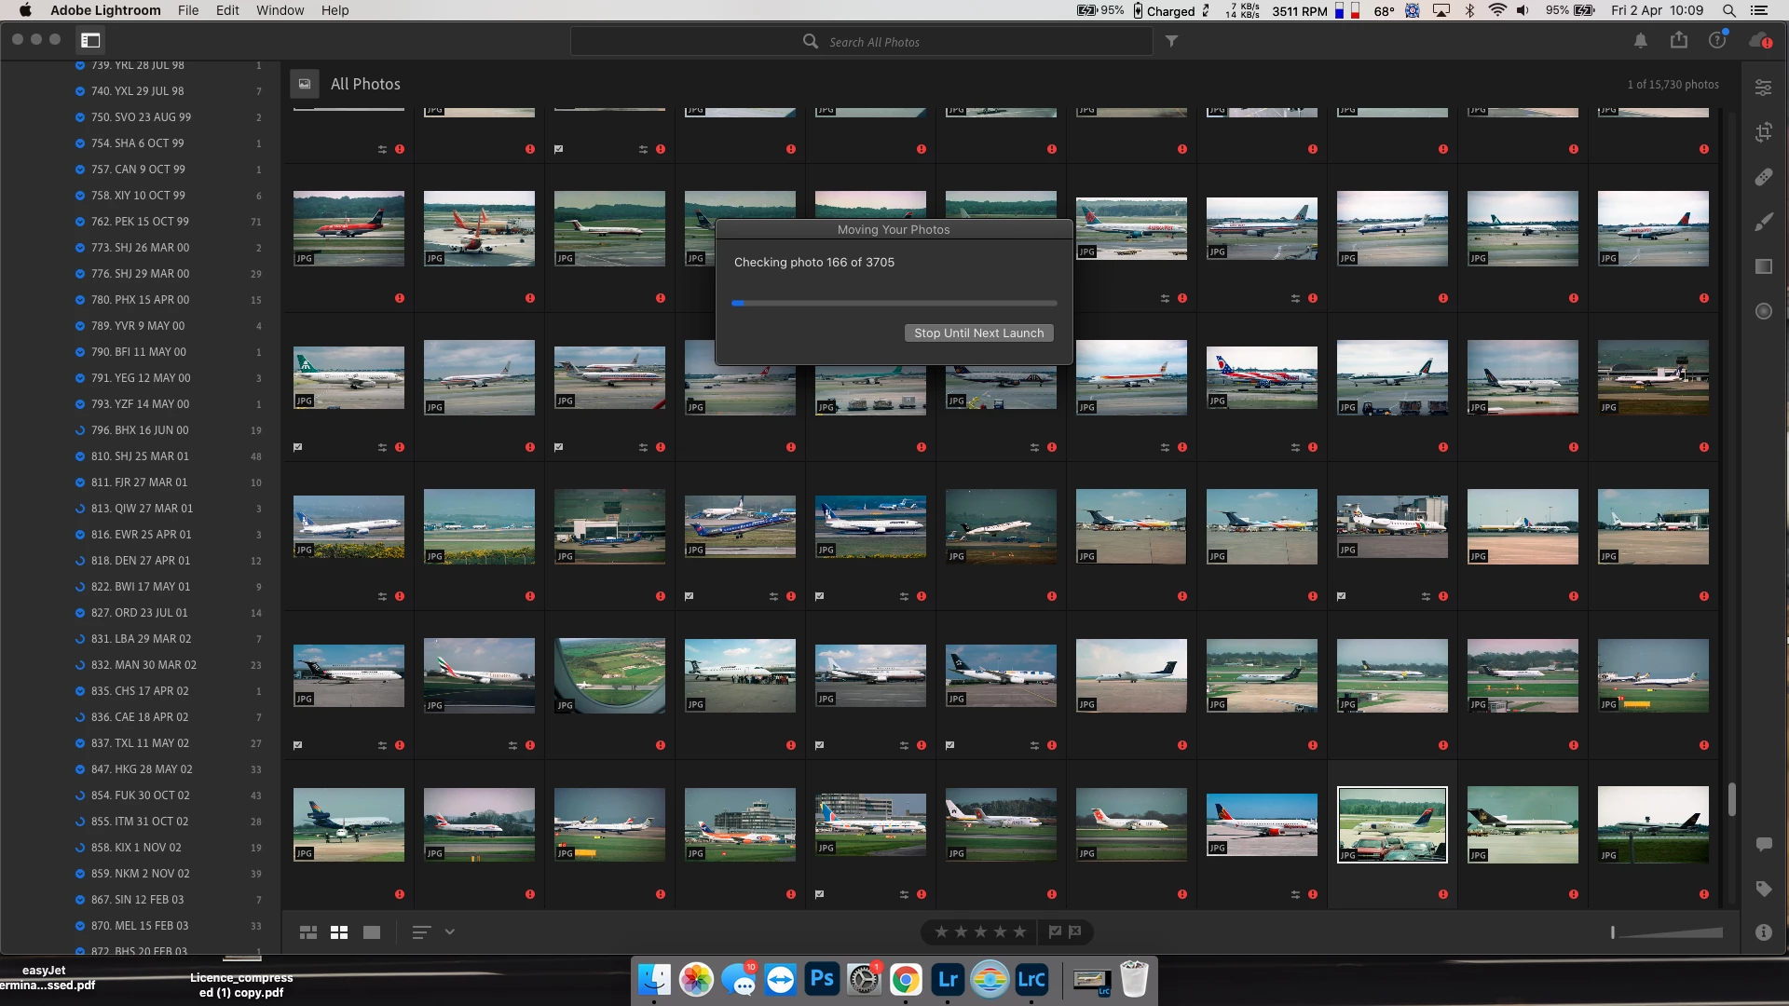
Task: Click the Search All Photos field
Action: (874, 42)
